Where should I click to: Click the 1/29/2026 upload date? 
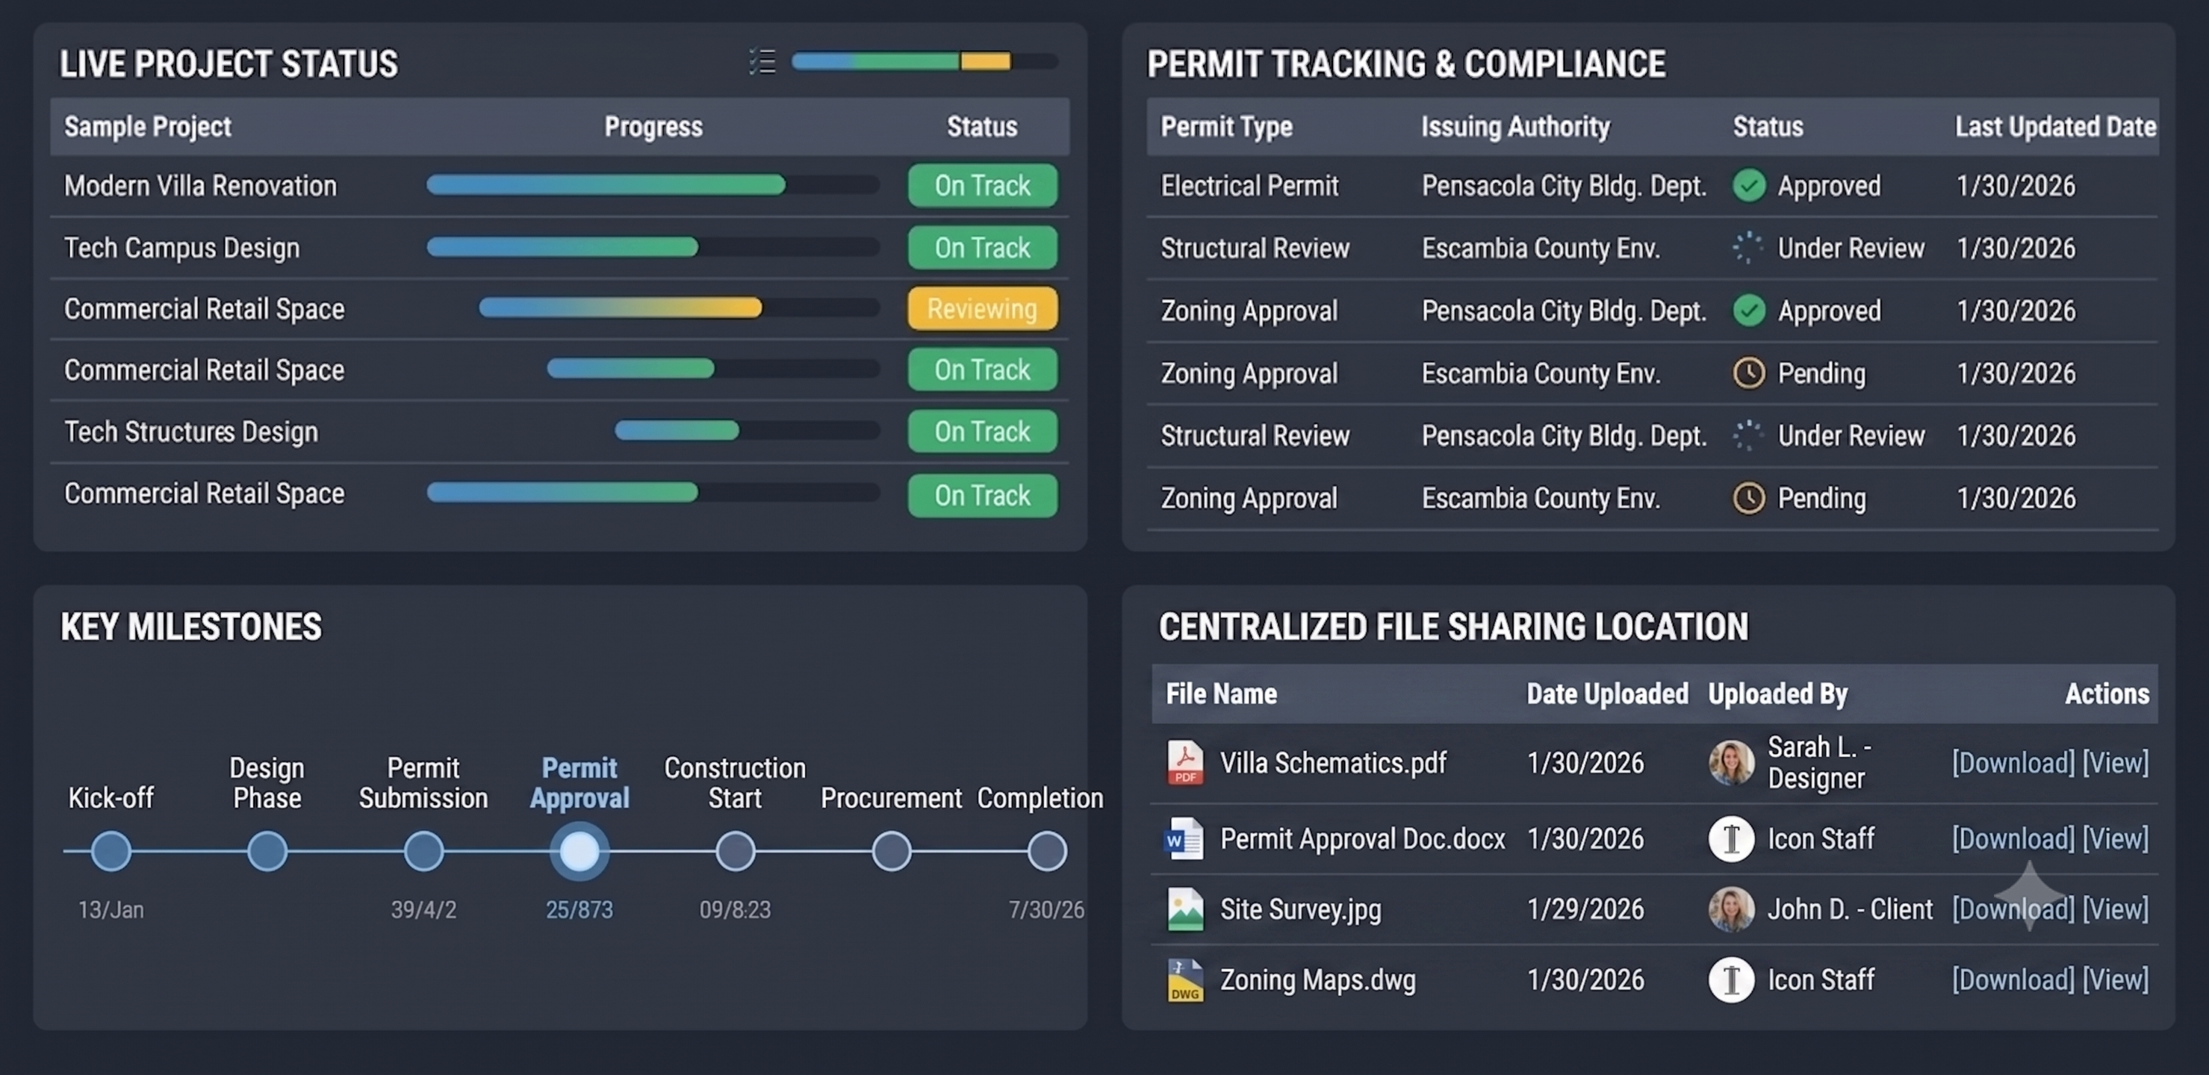pyautogui.click(x=1585, y=909)
